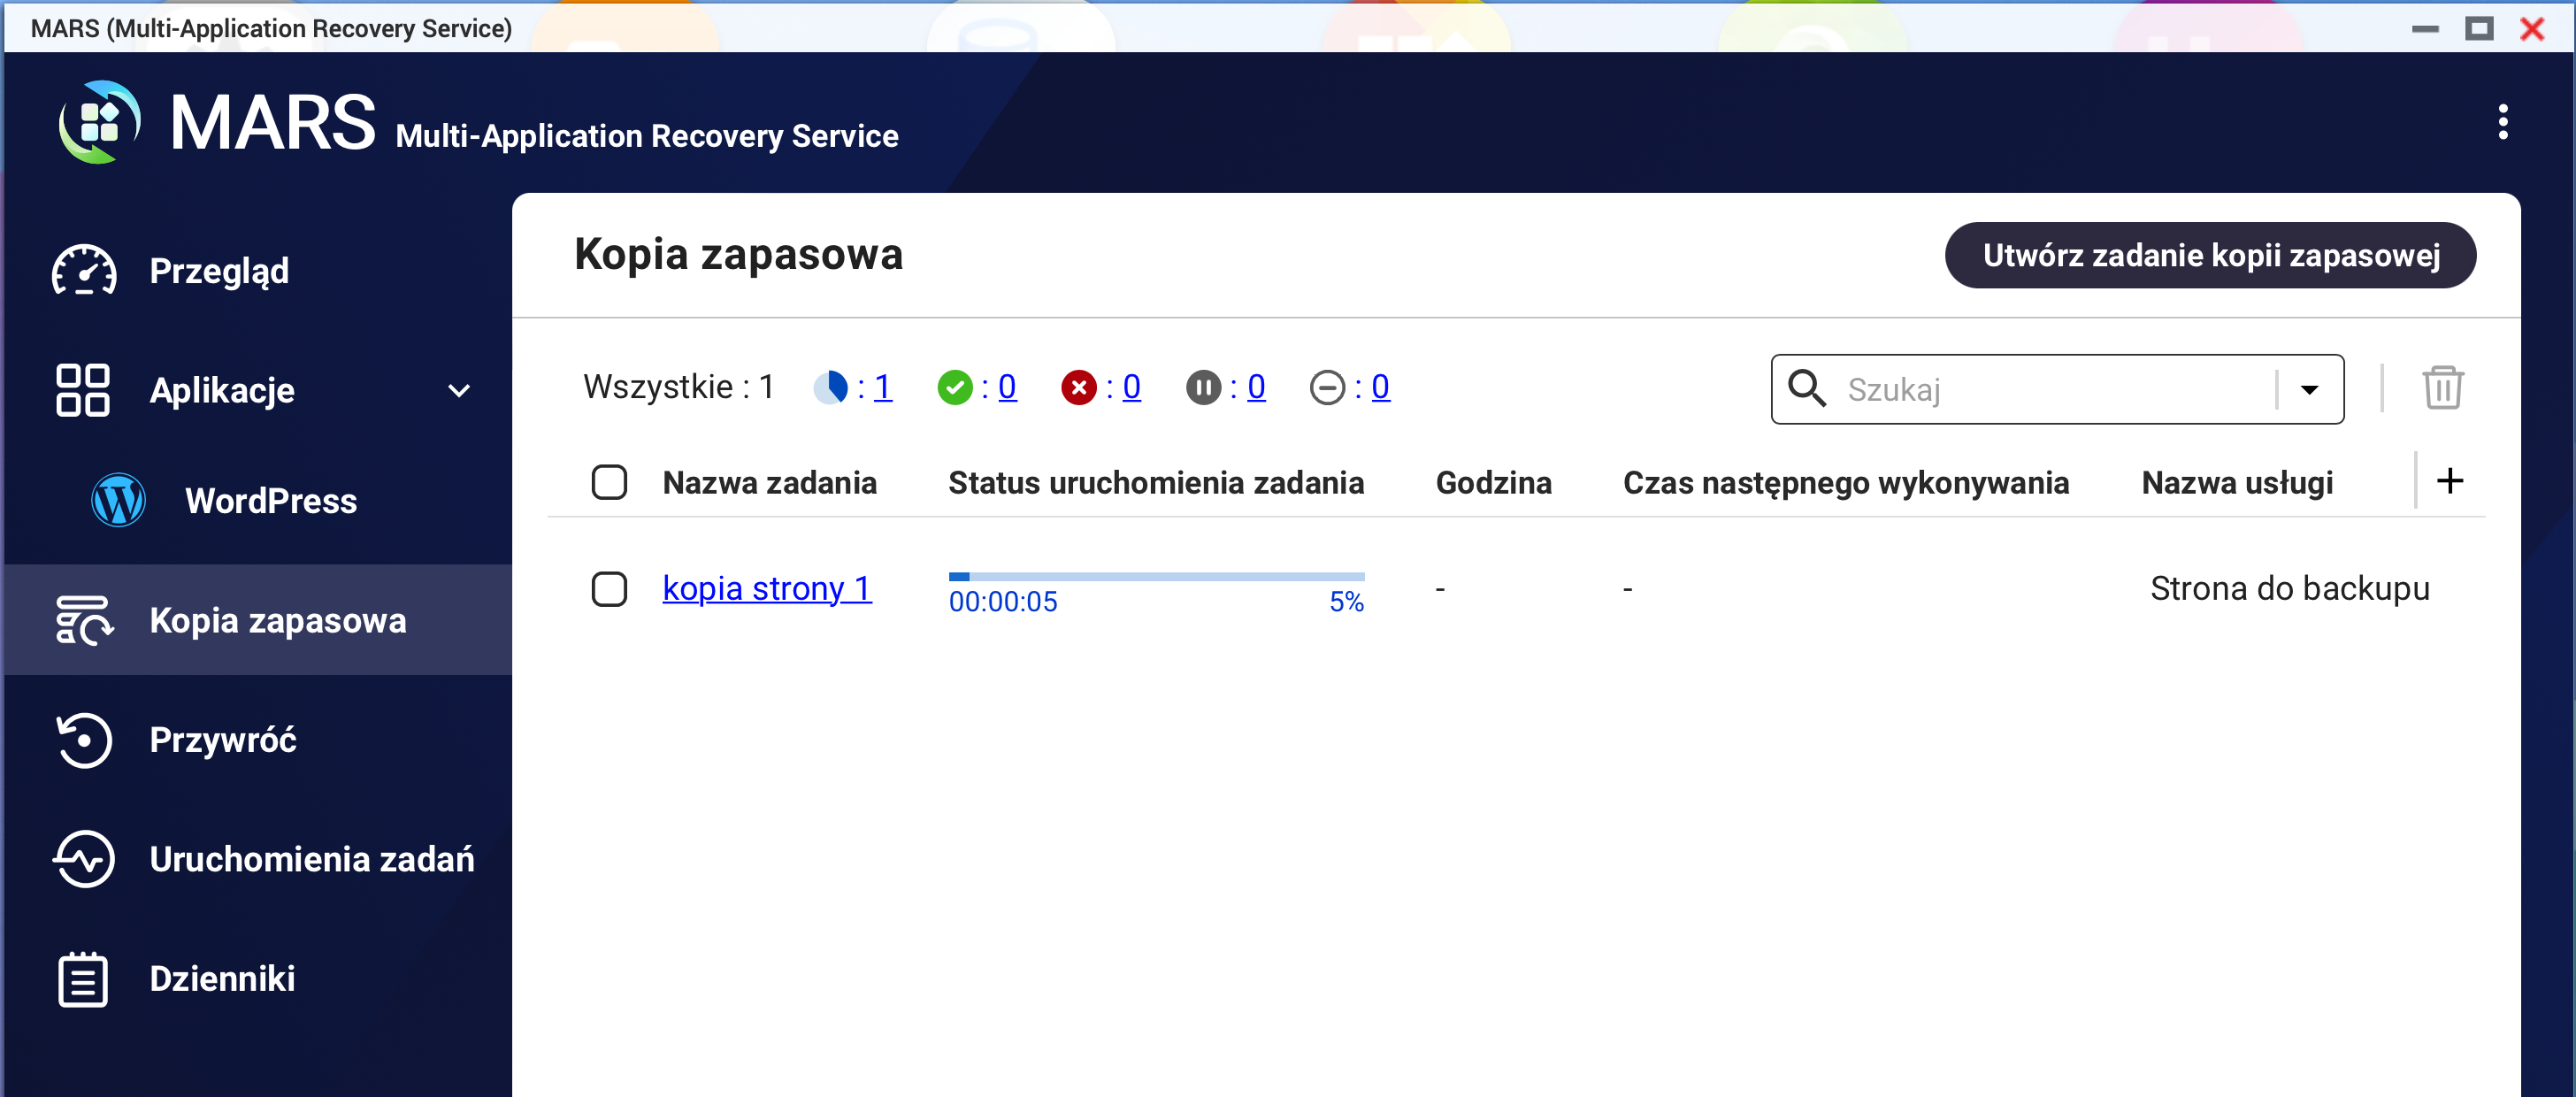Viewport: 2576px width, 1097px height.
Task: Filter by failed jobs red X icon
Action: [x=1078, y=387]
